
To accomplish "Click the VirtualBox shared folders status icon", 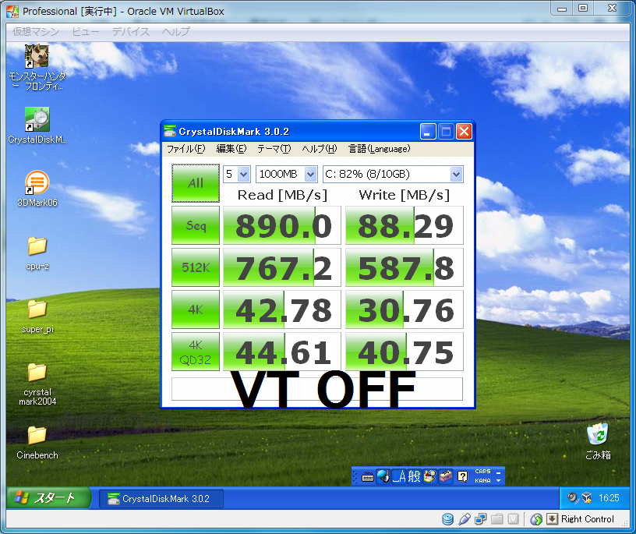I will (x=497, y=519).
